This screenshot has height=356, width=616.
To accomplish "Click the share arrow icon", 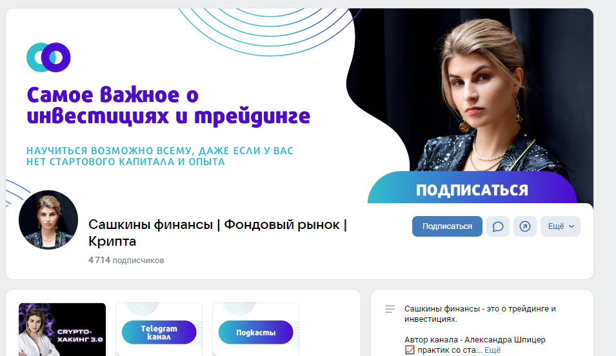I will click(x=525, y=226).
